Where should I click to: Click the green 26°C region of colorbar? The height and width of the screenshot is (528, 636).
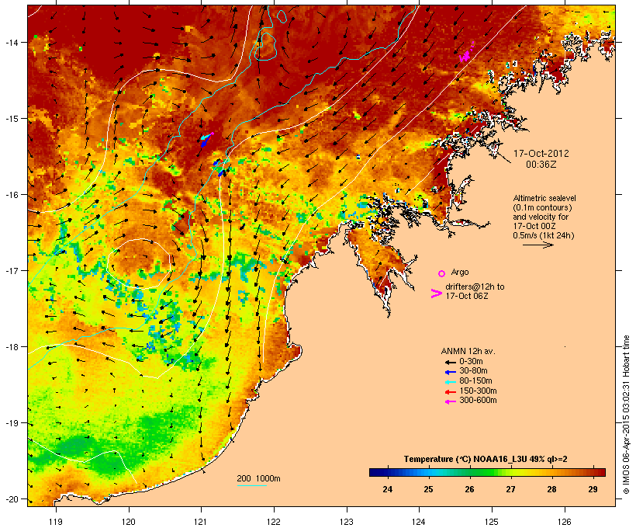pos(470,472)
